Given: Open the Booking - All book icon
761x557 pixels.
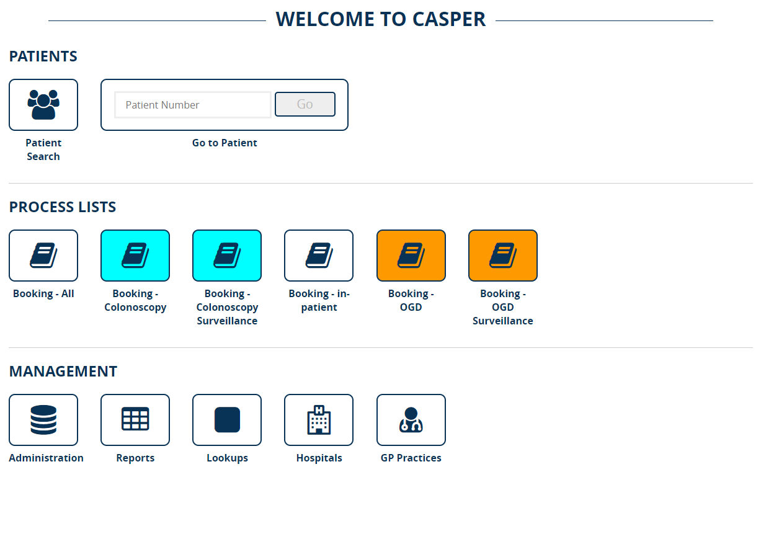Looking at the screenshot, I should point(43,256).
